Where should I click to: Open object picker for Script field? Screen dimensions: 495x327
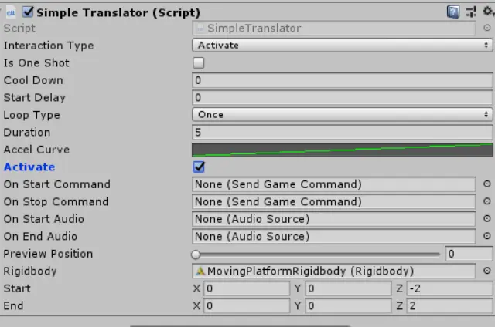click(487, 28)
